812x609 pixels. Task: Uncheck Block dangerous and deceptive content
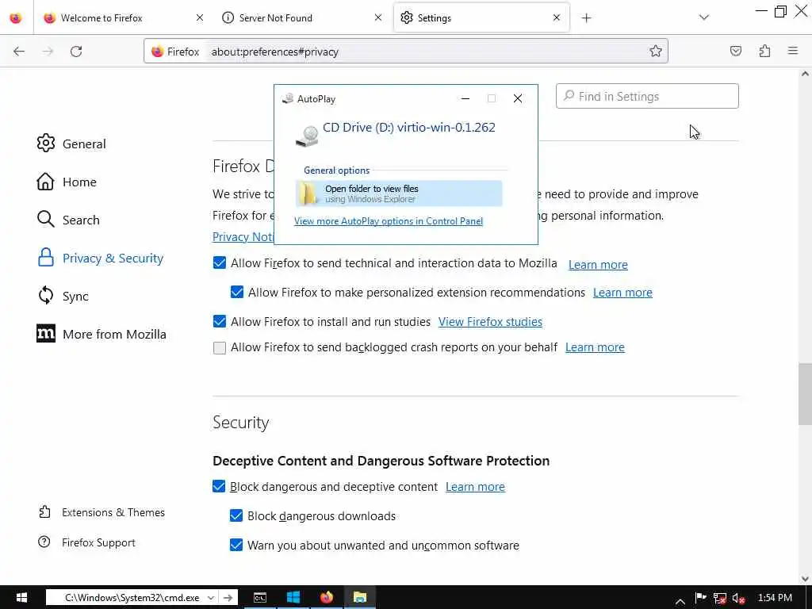219,487
